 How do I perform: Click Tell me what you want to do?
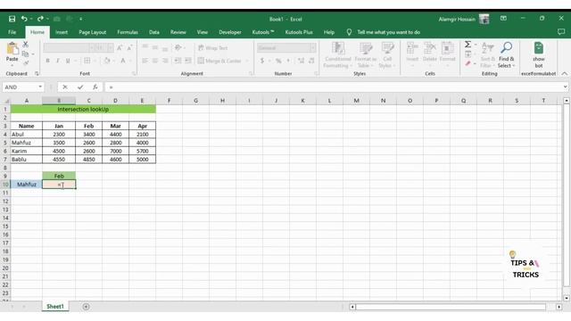[x=388, y=32]
